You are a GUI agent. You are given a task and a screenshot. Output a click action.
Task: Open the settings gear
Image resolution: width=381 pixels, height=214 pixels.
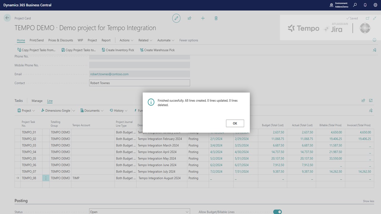tap(375, 5)
